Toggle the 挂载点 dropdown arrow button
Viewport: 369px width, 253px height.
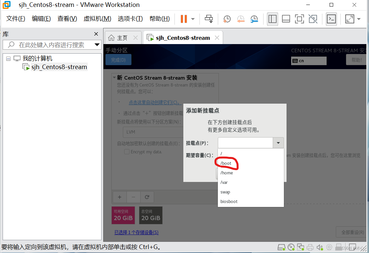click(278, 143)
